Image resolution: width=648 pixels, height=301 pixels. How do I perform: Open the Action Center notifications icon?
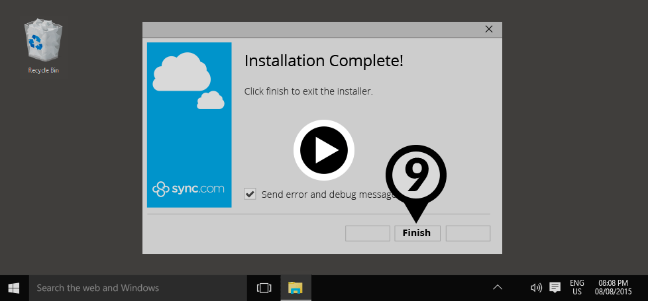point(555,288)
